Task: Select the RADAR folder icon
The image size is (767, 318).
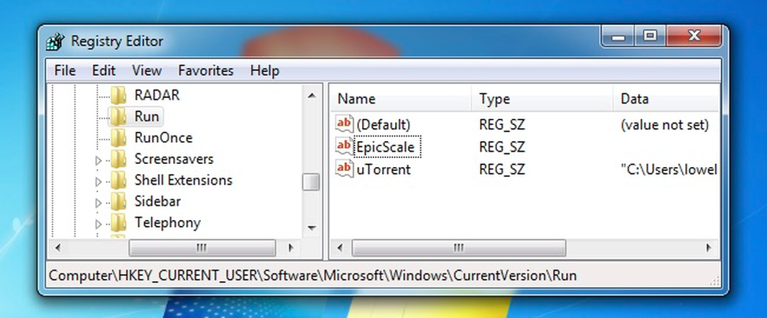Action: [x=119, y=95]
